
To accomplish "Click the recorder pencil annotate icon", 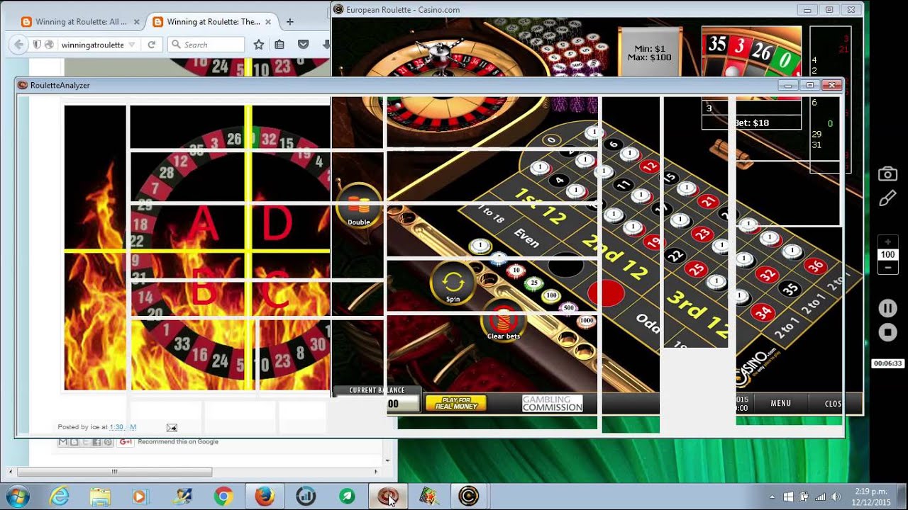I will point(887,199).
